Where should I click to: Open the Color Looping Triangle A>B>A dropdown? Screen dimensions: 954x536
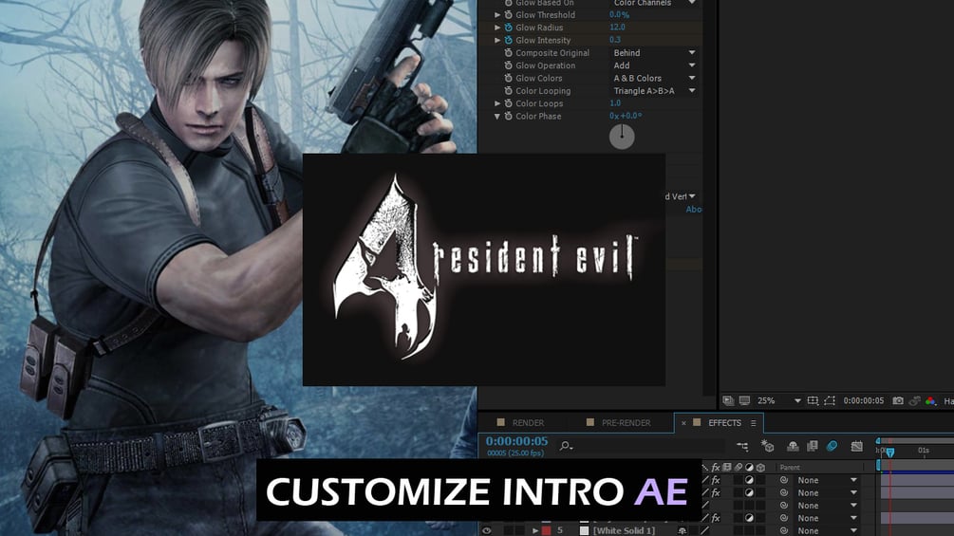coord(655,90)
